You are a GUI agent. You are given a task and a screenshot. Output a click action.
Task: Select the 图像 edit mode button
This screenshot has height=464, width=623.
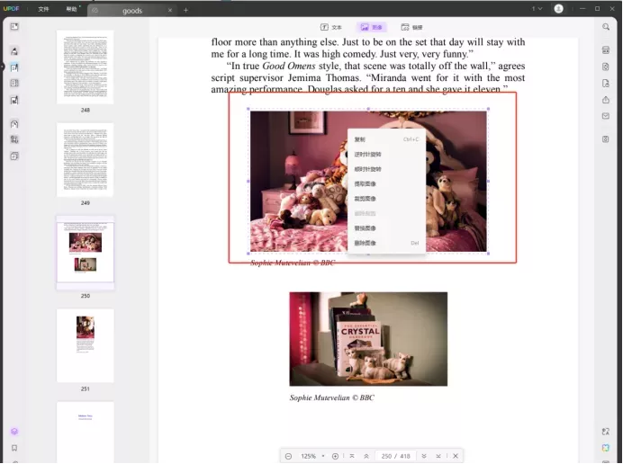[372, 28]
